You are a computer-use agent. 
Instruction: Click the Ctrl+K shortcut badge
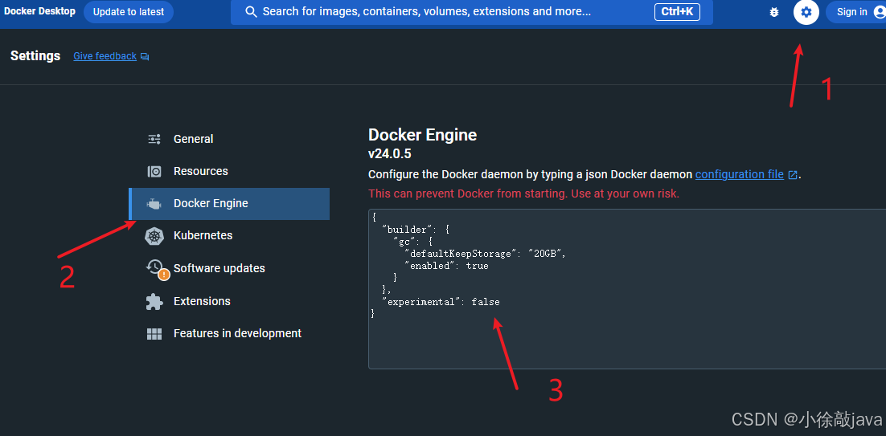[677, 12]
